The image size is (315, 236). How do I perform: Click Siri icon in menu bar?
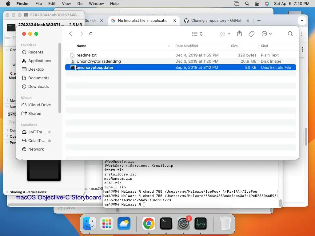click(x=267, y=4)
